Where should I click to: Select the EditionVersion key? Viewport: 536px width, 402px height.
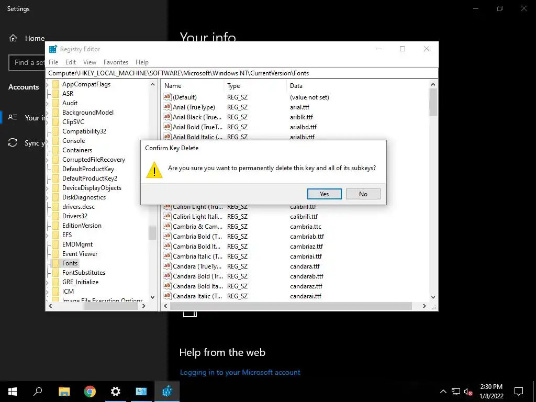(82, 226)
